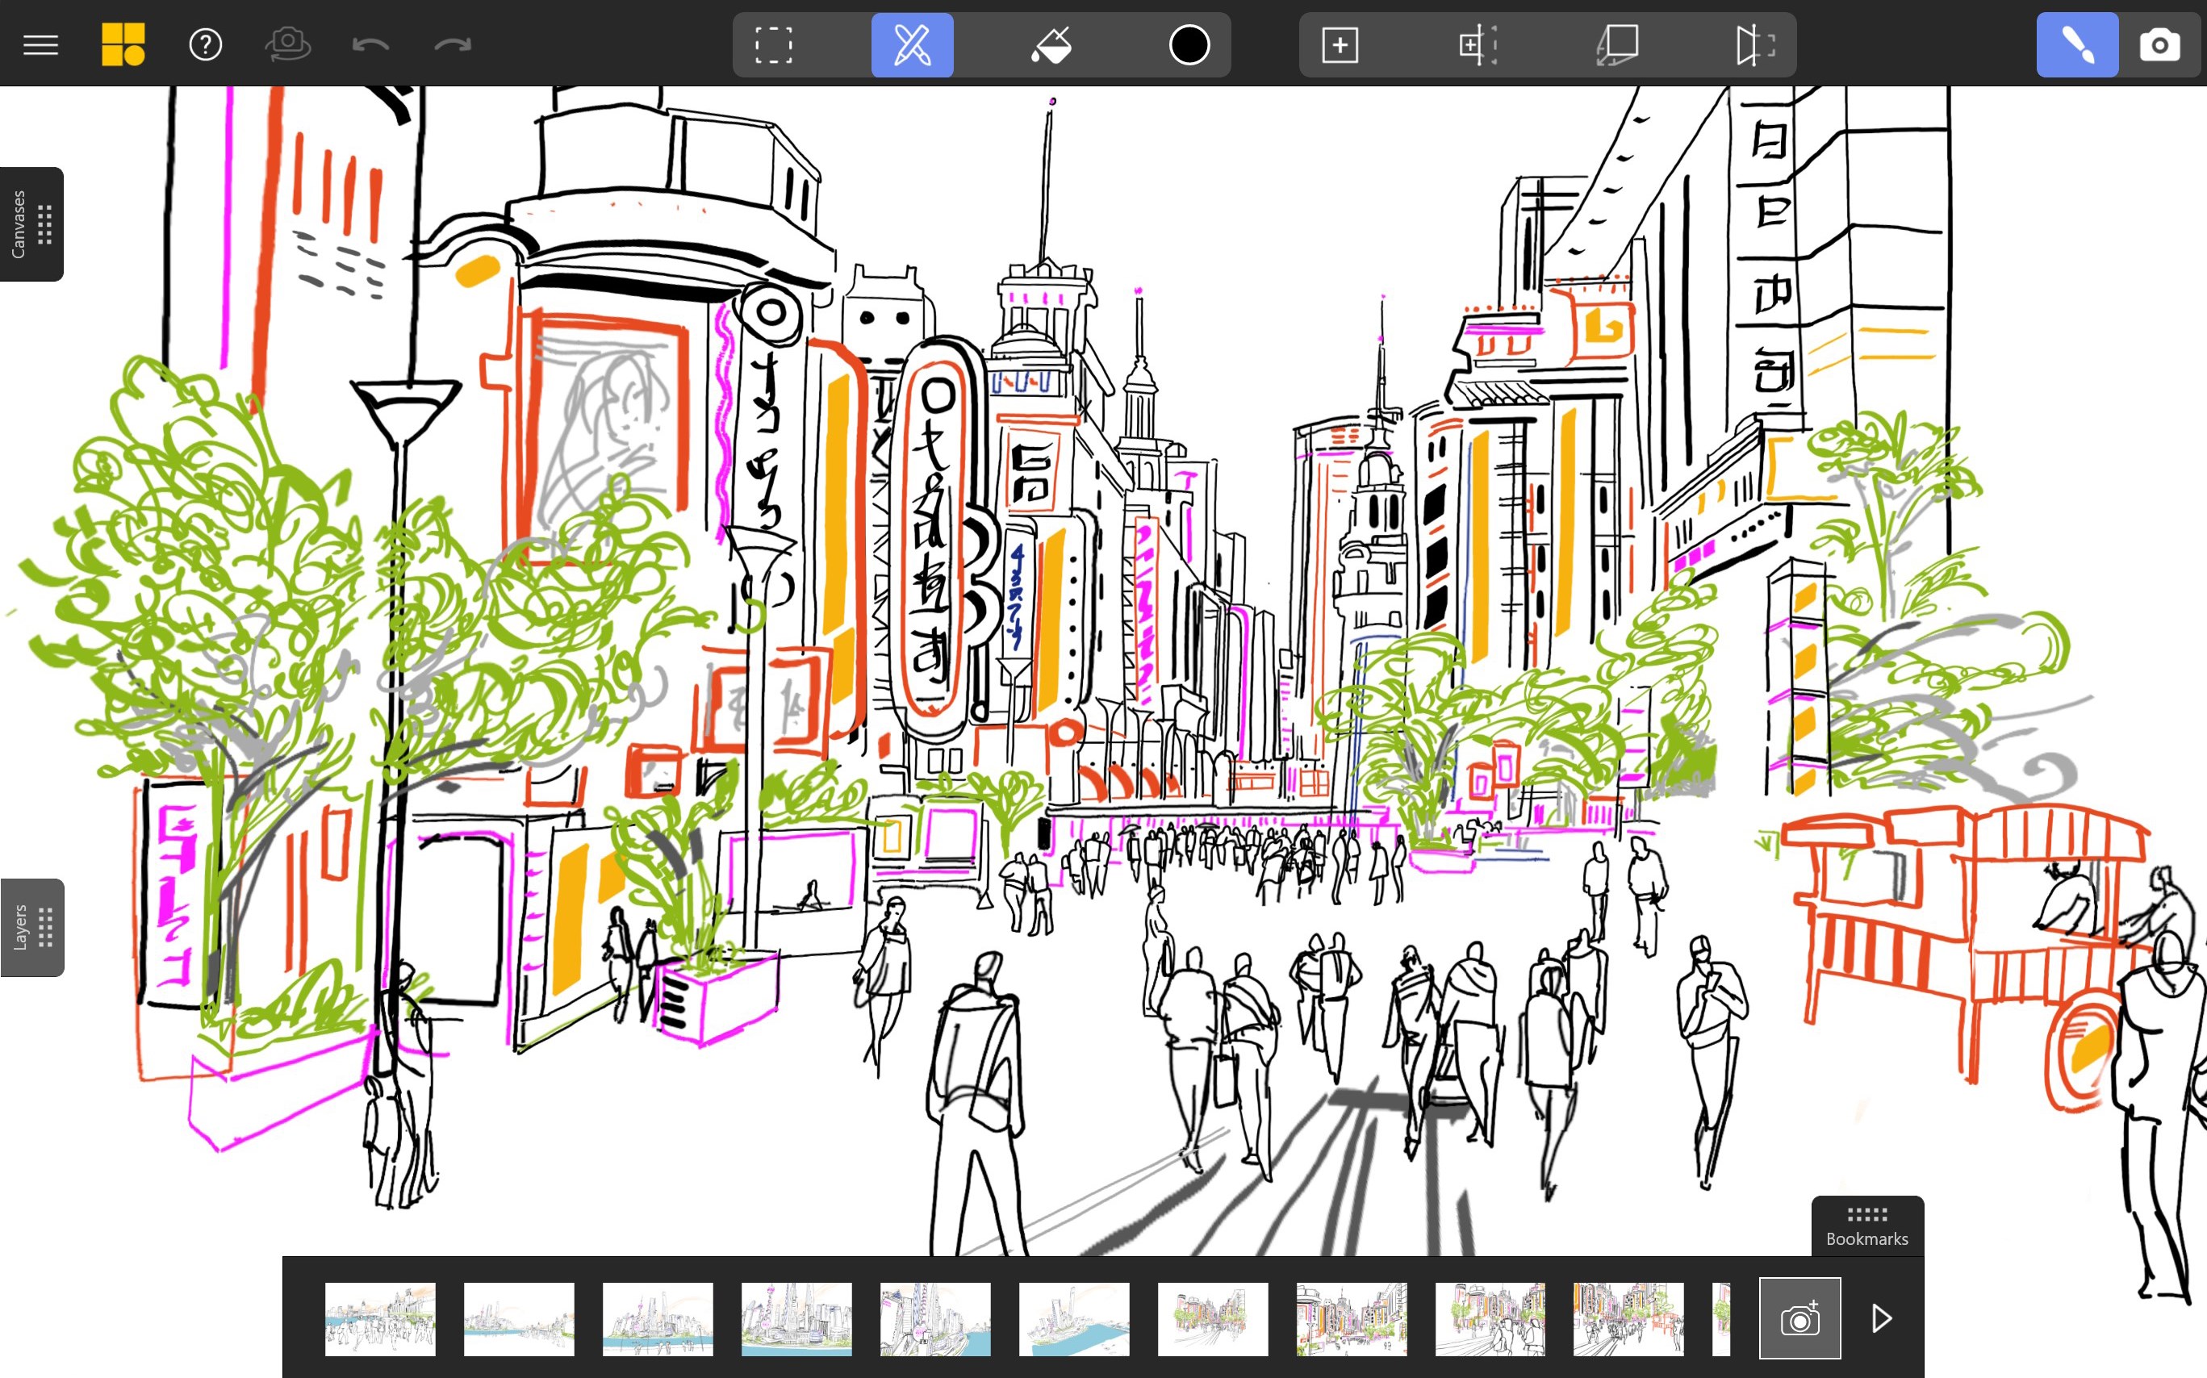
Task: Toggle the rotate view tool
Action: 288,44
